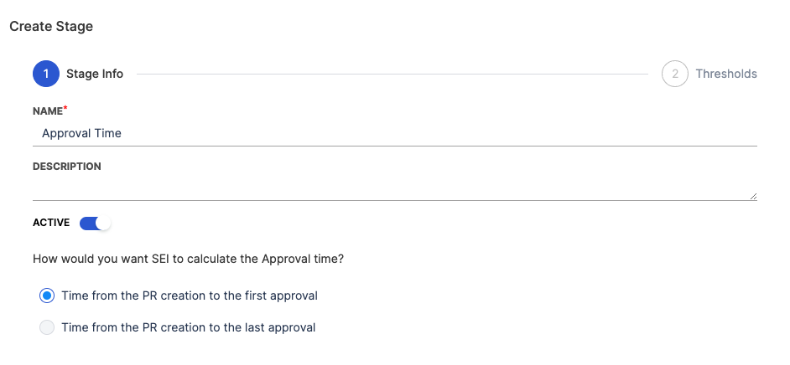Click the white knob of the Active switch
790x365 pixels.
[x=103, y=224]
